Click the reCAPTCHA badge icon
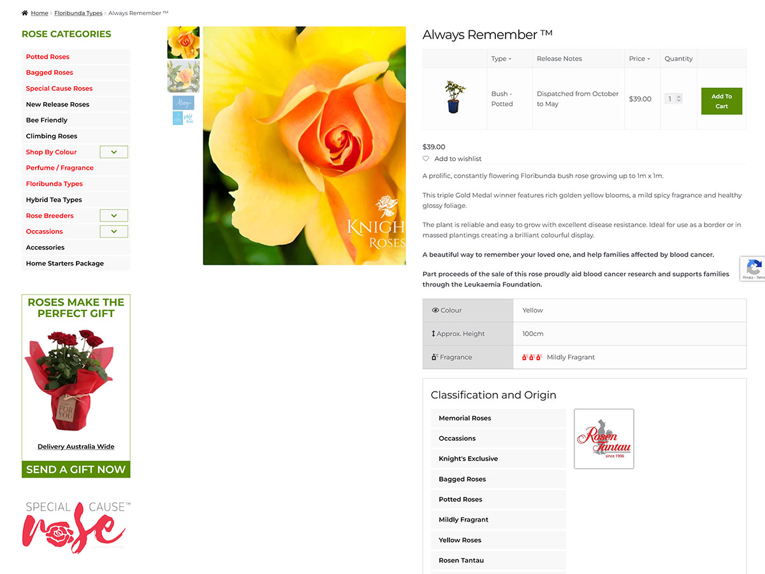 click(754, 269)
